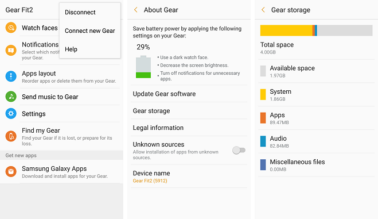Click the storage usage bar

[316, 30]
